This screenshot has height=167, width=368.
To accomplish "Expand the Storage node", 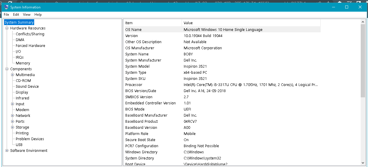I will tap(13, 127).
